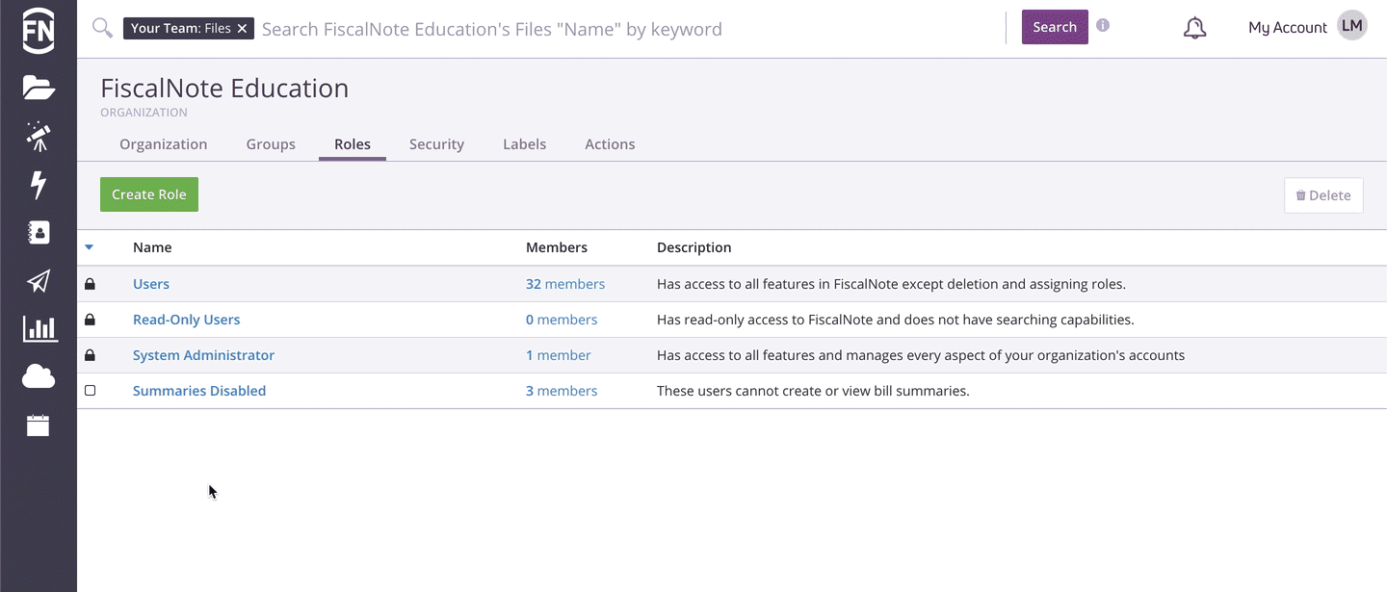Click the LM user avatar
The image size is (1387, 592).
(x=1352, y=27)
